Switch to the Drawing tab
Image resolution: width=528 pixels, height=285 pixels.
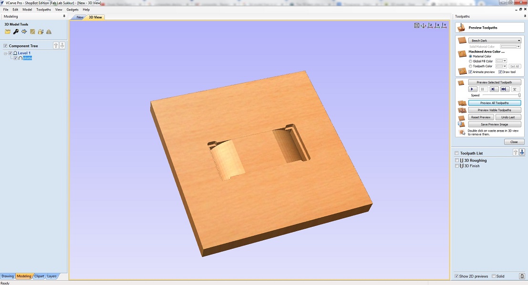coord(8,276)
